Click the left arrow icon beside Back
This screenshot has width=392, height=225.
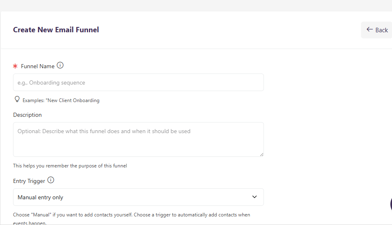click(370, 29)
